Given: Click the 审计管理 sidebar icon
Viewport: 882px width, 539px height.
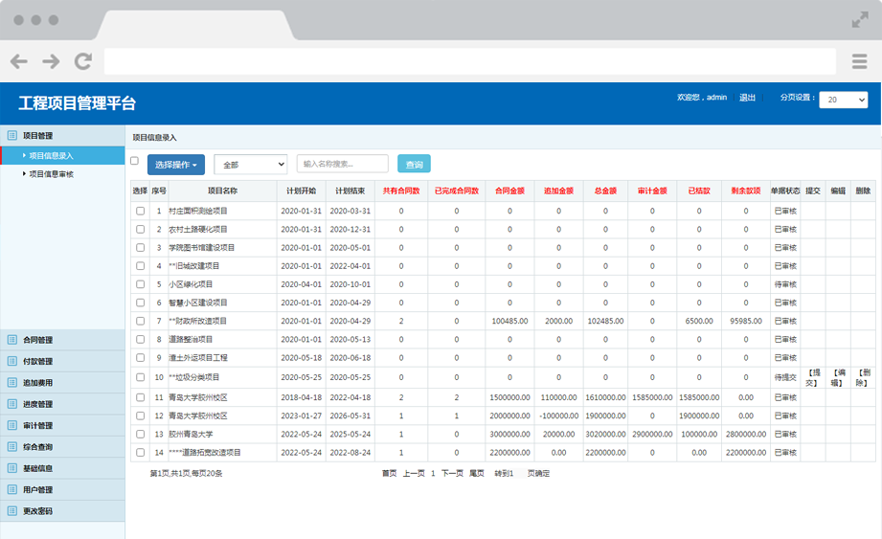Looking at the screenshot, I should [x=12, y=425].
